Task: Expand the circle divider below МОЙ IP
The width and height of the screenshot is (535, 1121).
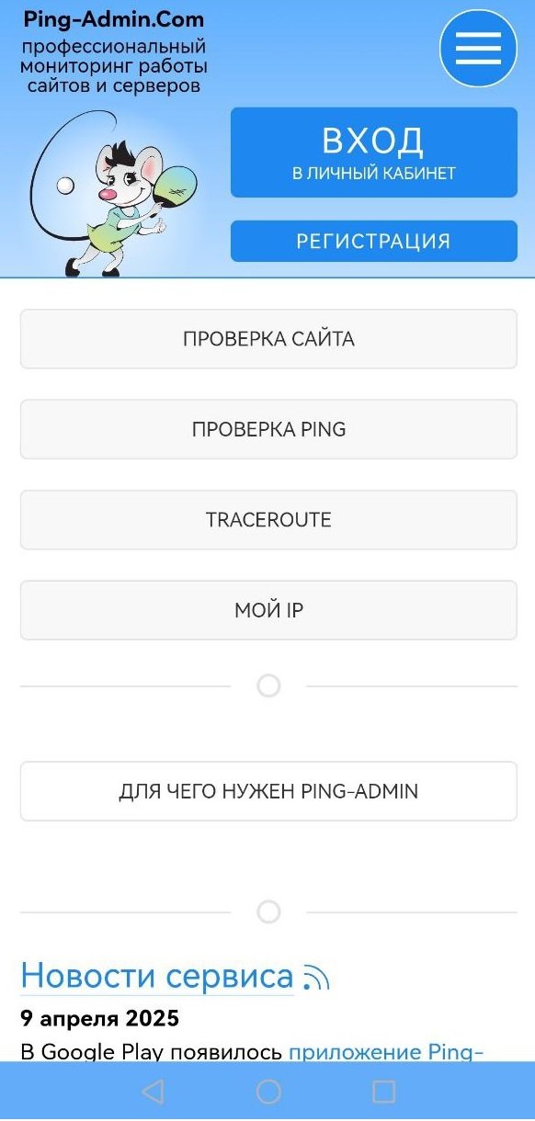Action: point(267,685)
